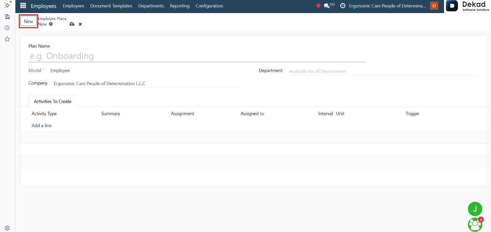Image resolution: width=491 pixels, height=232 pixels.
Task: Click the Dekad Software Solutions logo
Action: pos(468,6)
